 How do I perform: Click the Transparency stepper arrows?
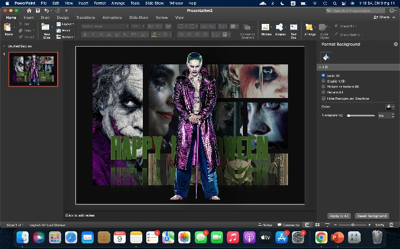click(393, 116)
